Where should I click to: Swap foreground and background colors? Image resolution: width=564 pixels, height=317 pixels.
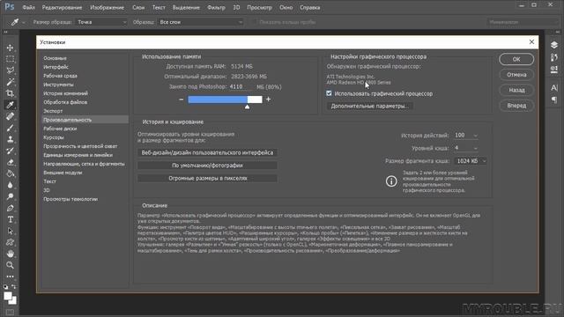14,287
